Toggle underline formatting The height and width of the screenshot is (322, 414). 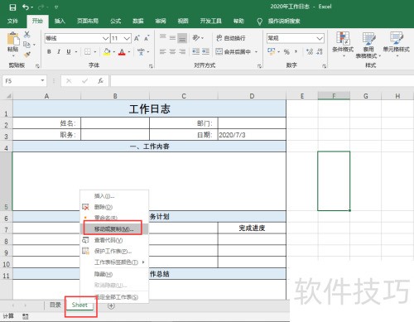pyautogui.click(x=69, y=51)
